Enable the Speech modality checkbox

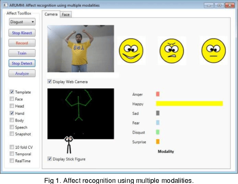tap(12, 127)
